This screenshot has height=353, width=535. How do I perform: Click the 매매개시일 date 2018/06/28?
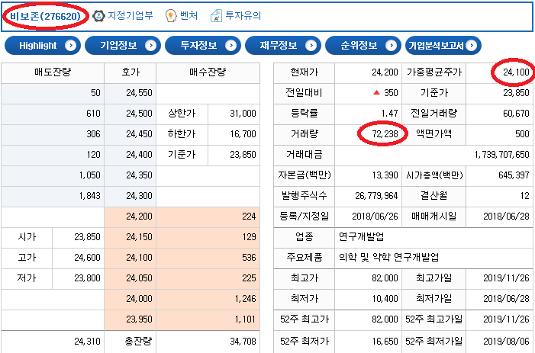pos(506,217)
